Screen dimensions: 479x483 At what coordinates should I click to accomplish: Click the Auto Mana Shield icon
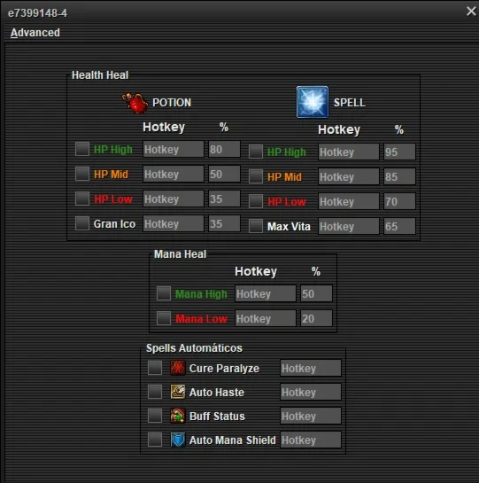178,440
